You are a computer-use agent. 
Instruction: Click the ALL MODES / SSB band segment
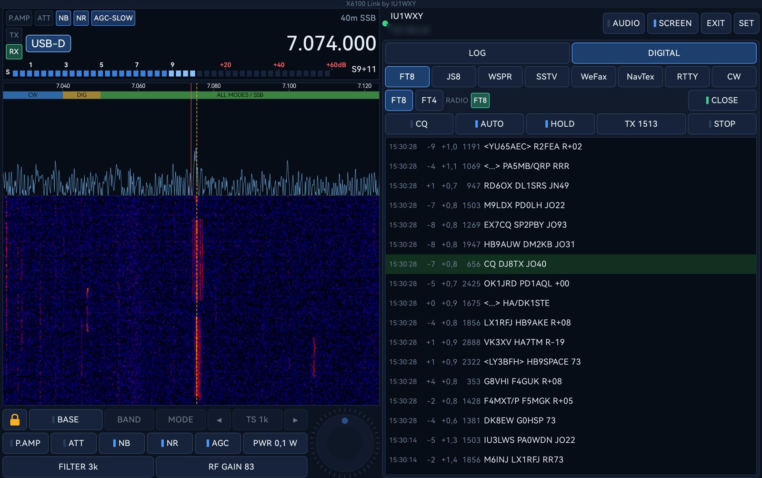coord(240,95)
